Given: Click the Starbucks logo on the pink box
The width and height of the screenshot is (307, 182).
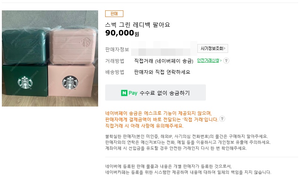Looking at the screenshot, I should pos(70,83).
